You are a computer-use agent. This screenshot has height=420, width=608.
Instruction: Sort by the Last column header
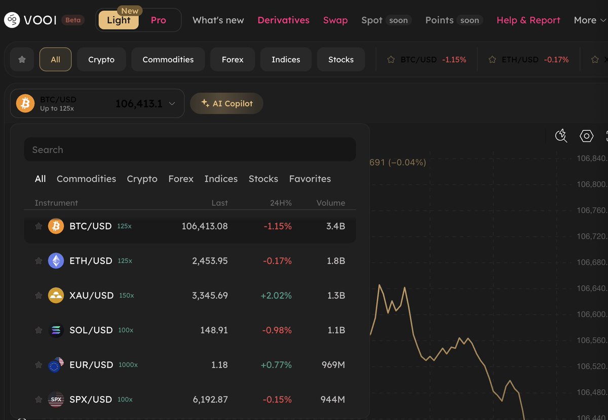coord(219,203)
